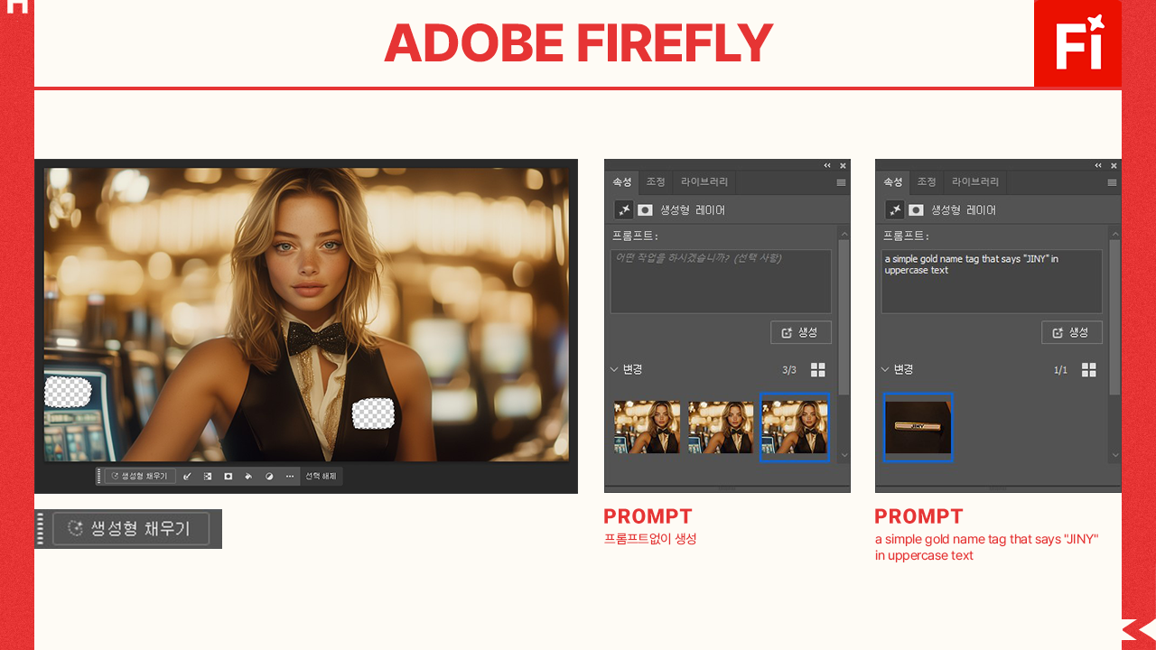Switch to the 조정 tab in the right panel
The image size is (1156, 650).
[x=927, y=182]
